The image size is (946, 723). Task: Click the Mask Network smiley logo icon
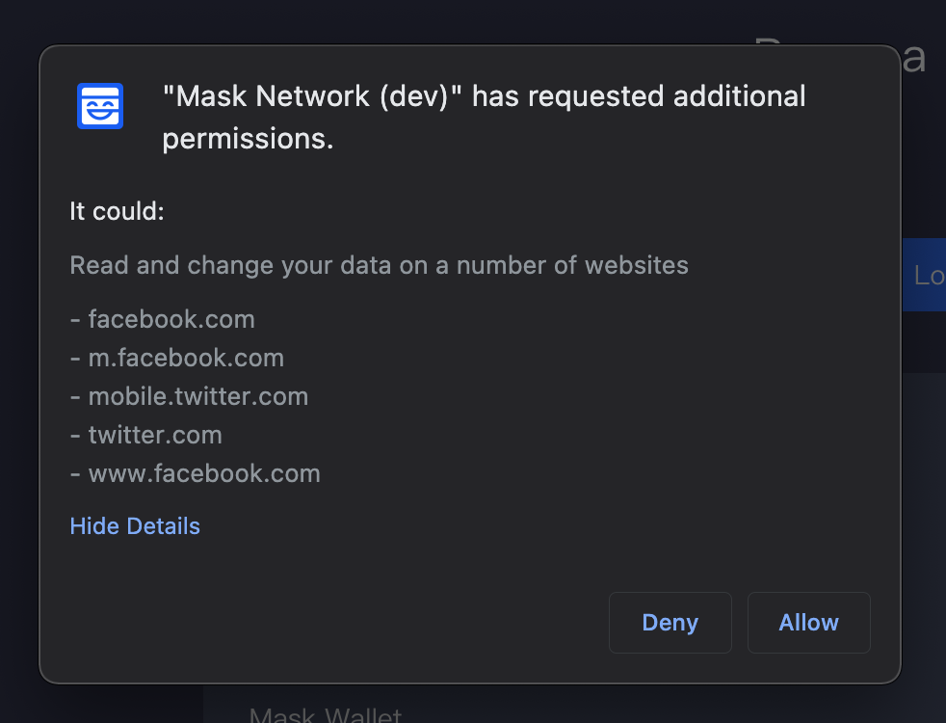(99, 106)
